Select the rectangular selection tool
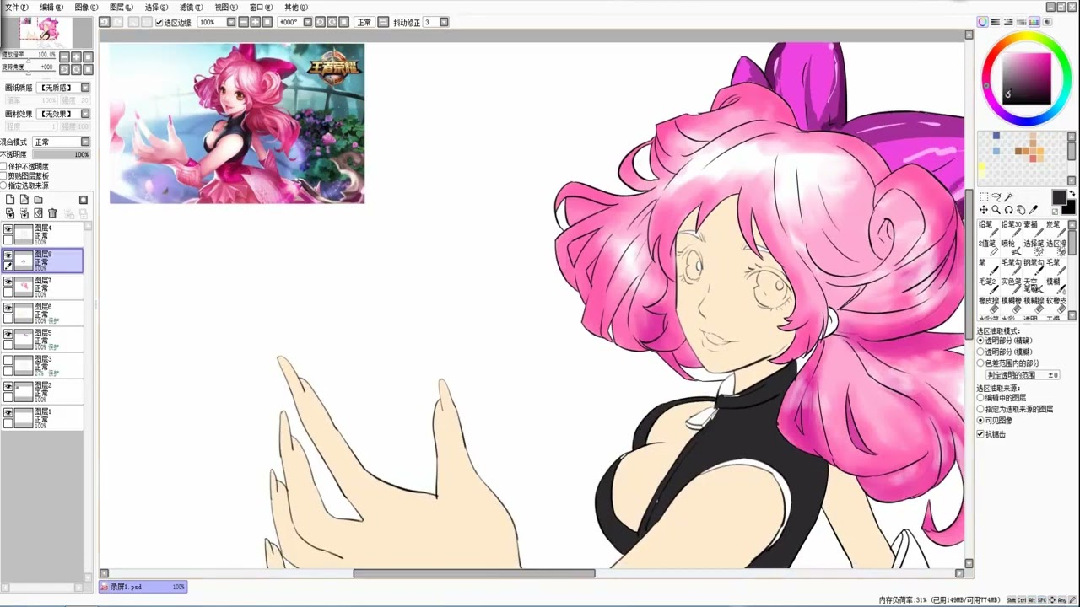This screenshot has height=607, width=1080. 984,196
